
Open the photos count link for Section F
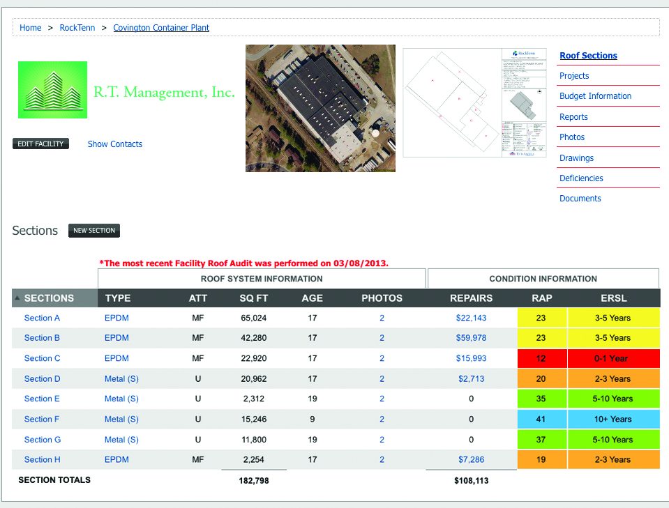tap(382, 420)
